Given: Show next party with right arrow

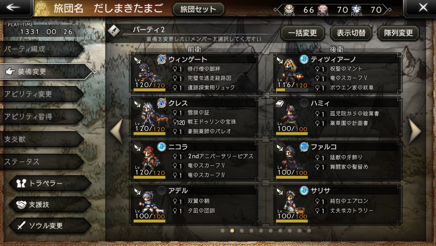Looking at the screenshot, I should click(x=415, y=131).
